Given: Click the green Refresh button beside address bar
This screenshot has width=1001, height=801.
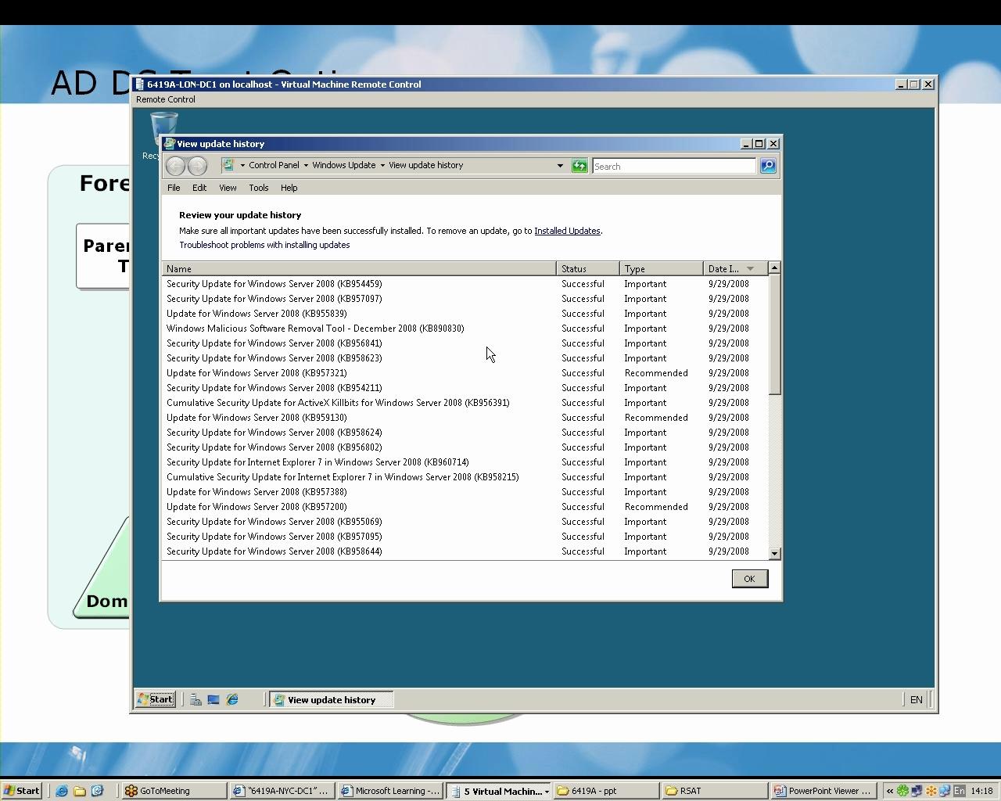Looking at the screenshot, I should tap(579, 166).
